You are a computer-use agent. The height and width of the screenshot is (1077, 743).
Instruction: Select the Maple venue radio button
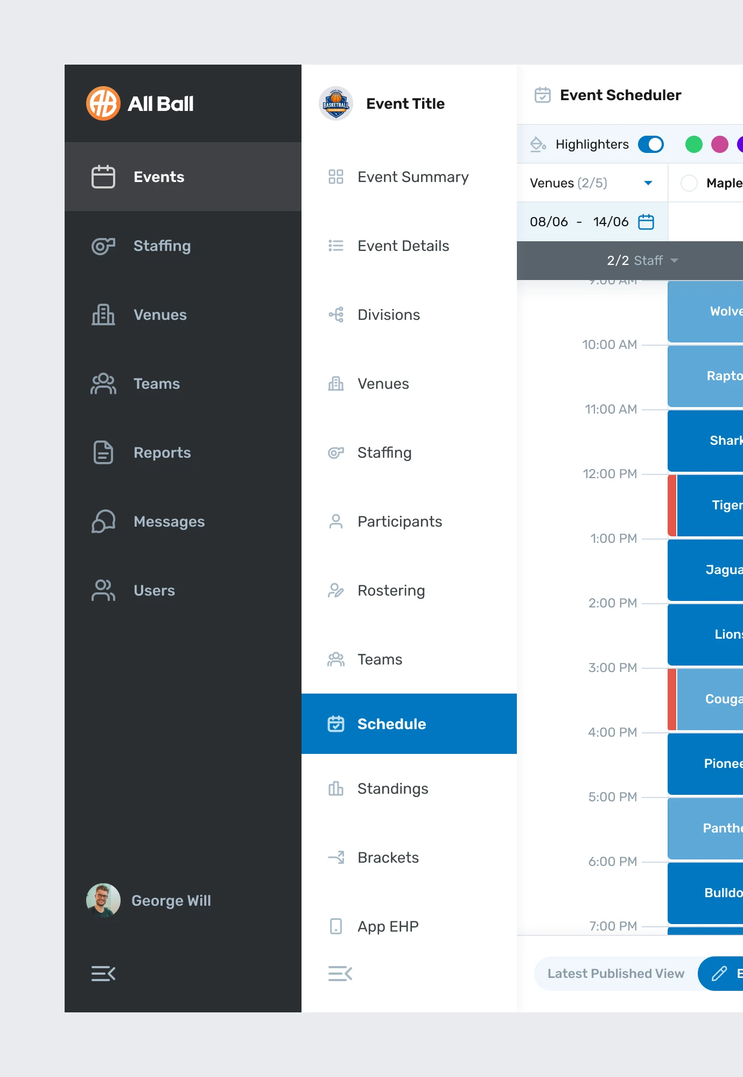pos(689,183)
